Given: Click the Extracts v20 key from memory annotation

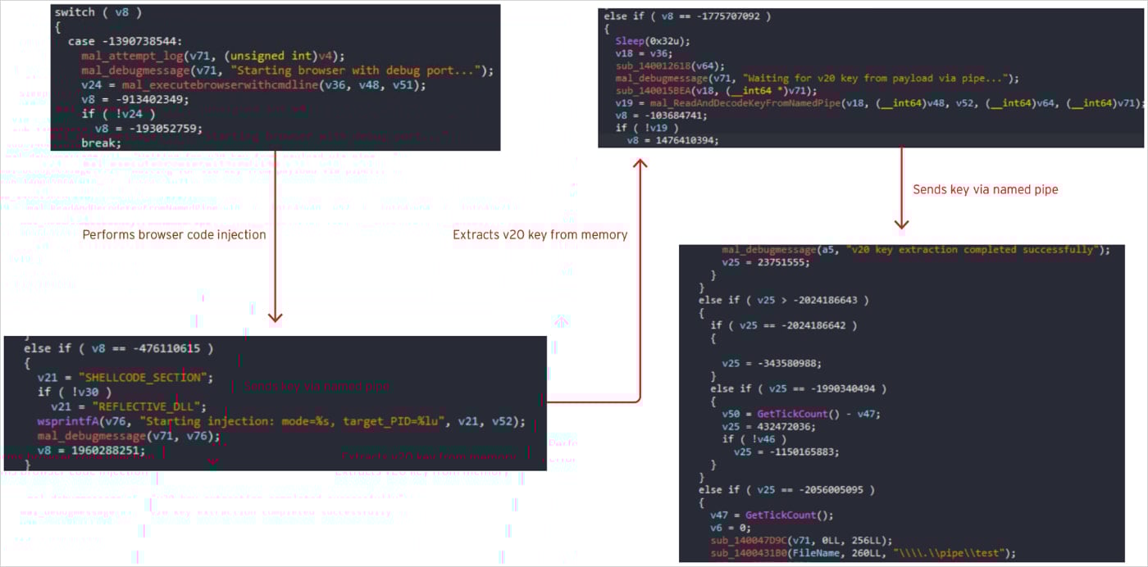Looking at the screenshot, I should pos(540,234).
